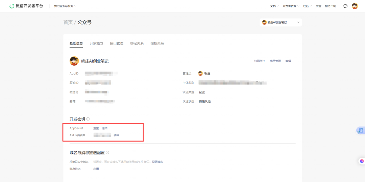Click 编辑 for API IP白名单

(116, 135)
